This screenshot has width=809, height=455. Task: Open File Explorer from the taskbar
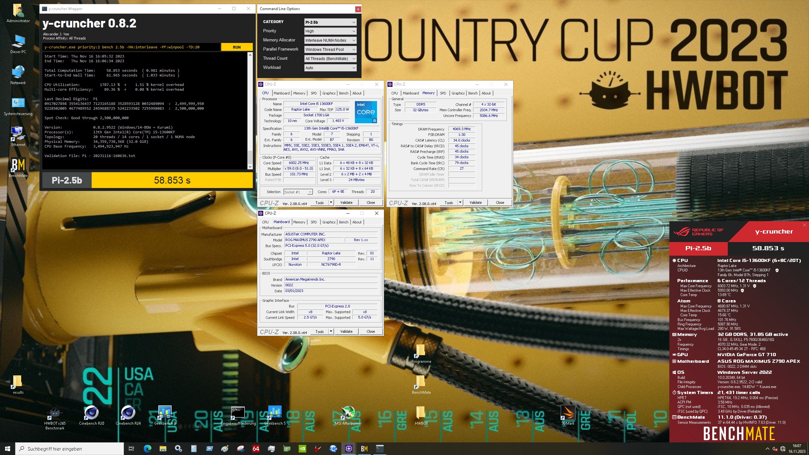pyautogui.click(x=163, y=449)
